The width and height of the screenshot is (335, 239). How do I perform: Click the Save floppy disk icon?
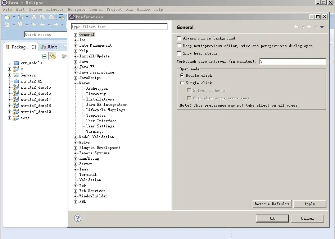[x=34, y=17]
